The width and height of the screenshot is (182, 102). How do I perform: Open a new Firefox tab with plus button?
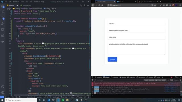point(160,2)
